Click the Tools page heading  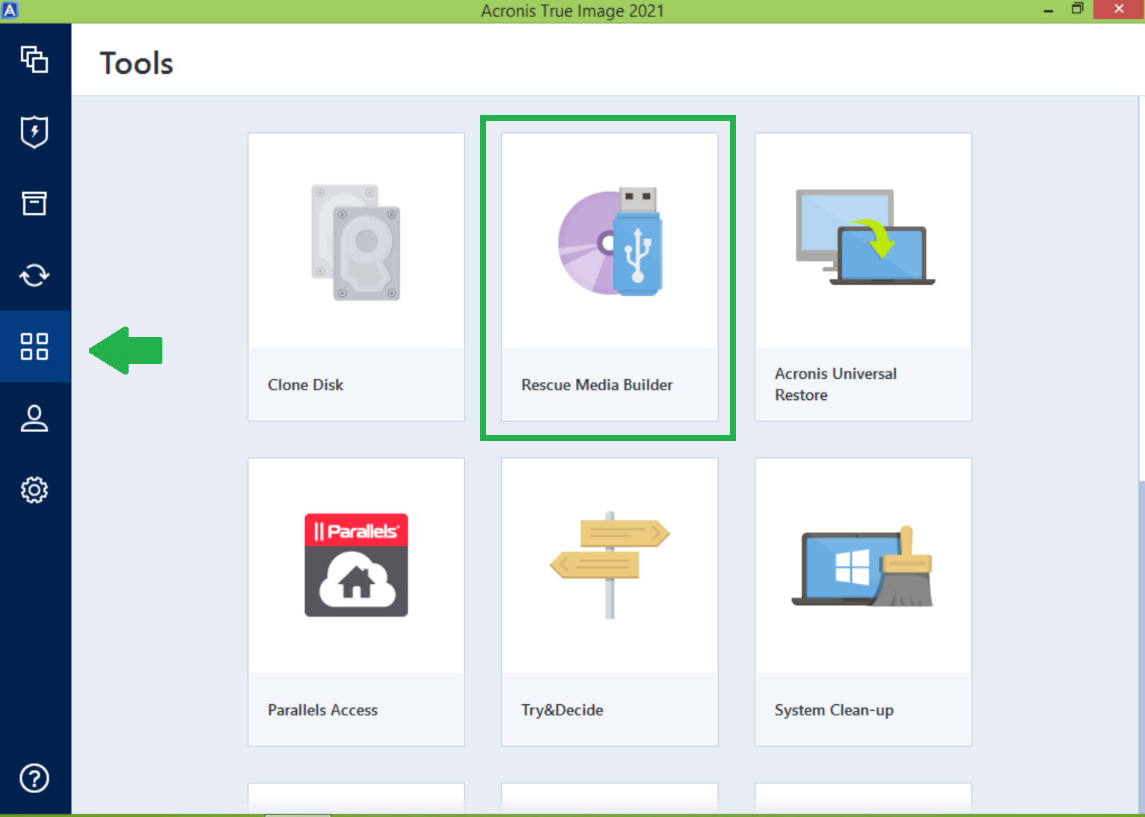click(x=136, y=64)
